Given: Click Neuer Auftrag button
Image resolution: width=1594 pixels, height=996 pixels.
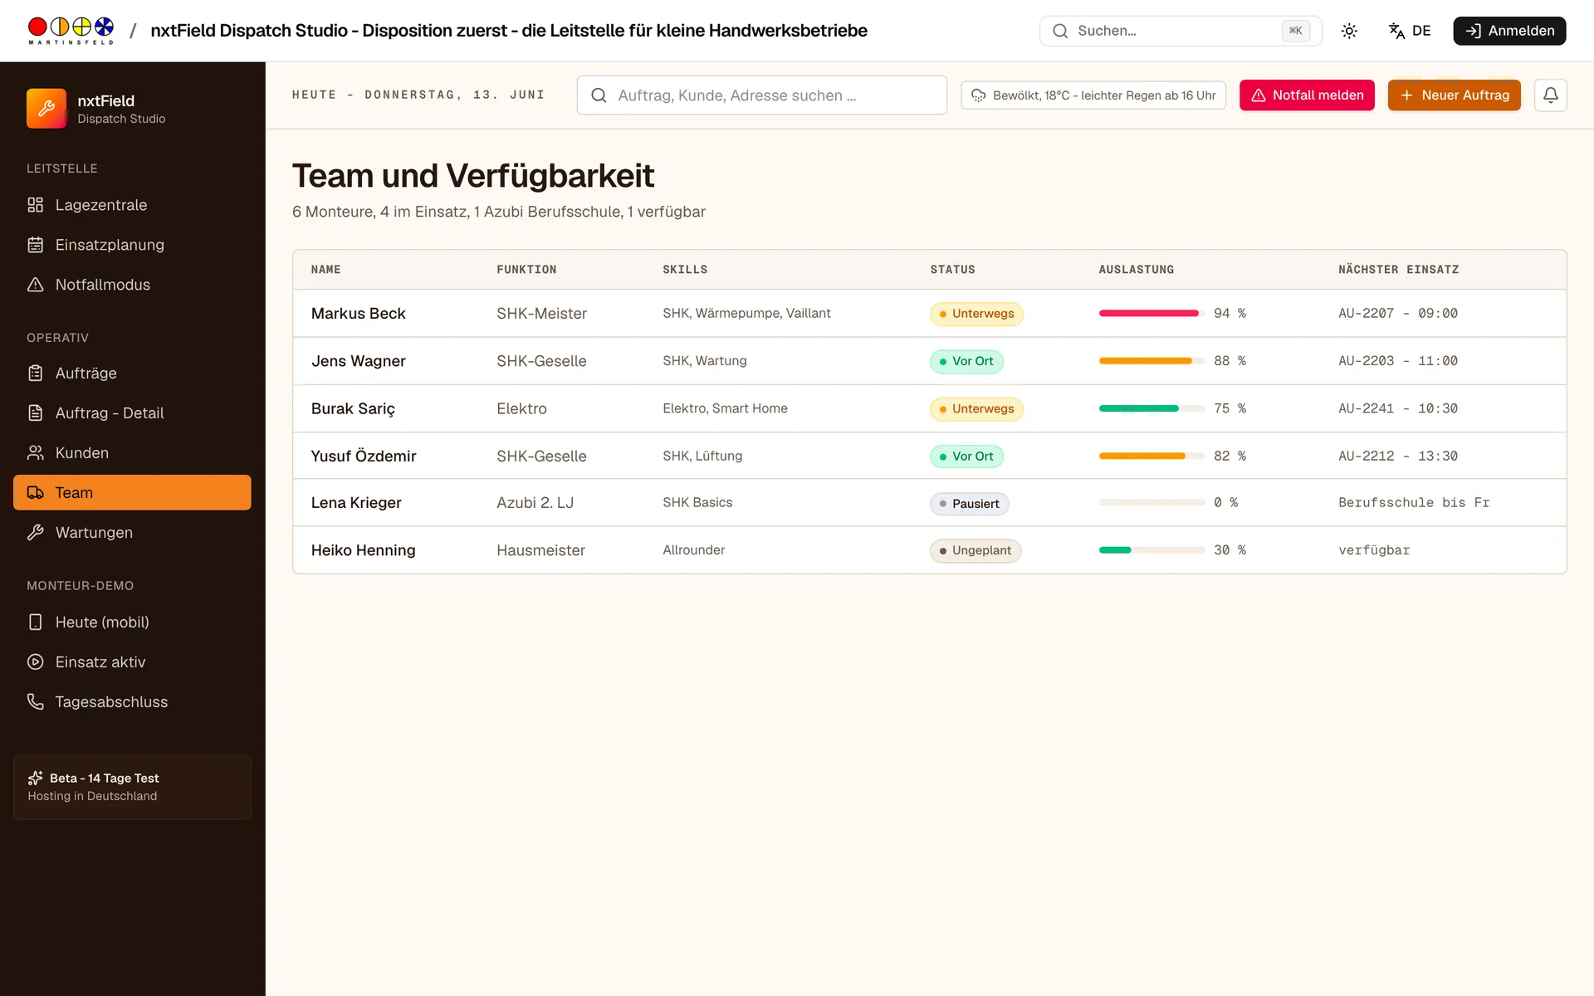Looking at the screenshot, I should click(x=1455, y=95).
